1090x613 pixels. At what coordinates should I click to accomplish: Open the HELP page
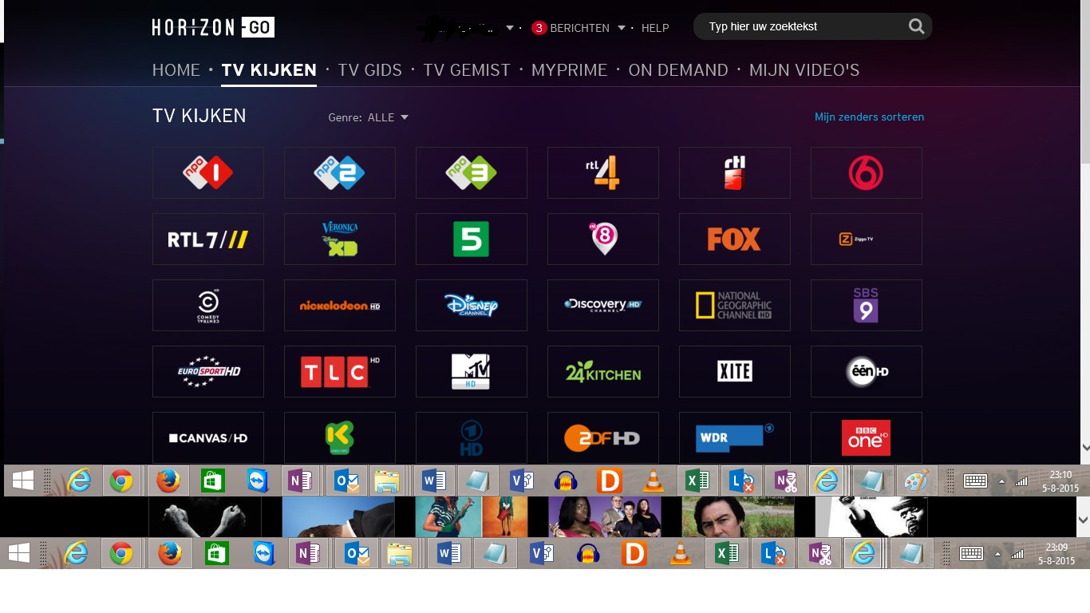[x=655, y=28]
